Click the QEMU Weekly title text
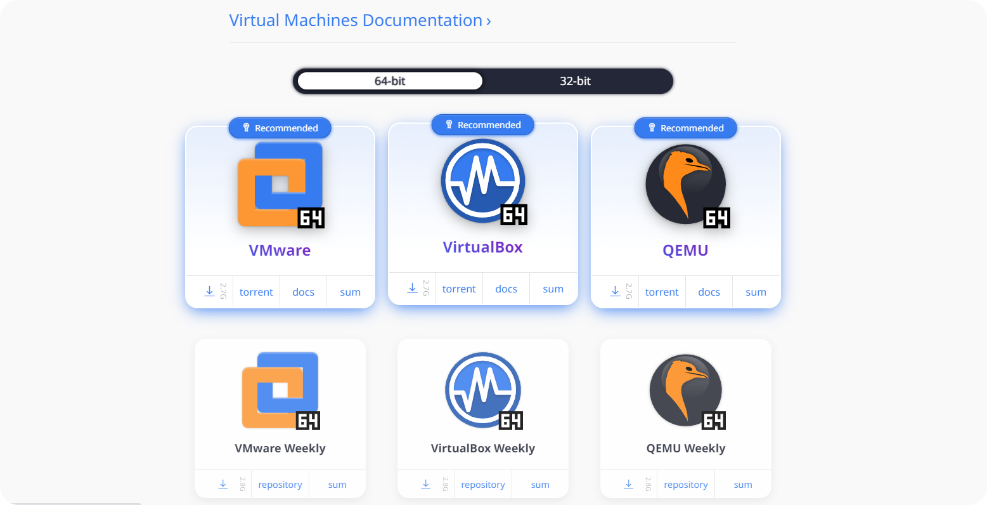 (686, 449)
